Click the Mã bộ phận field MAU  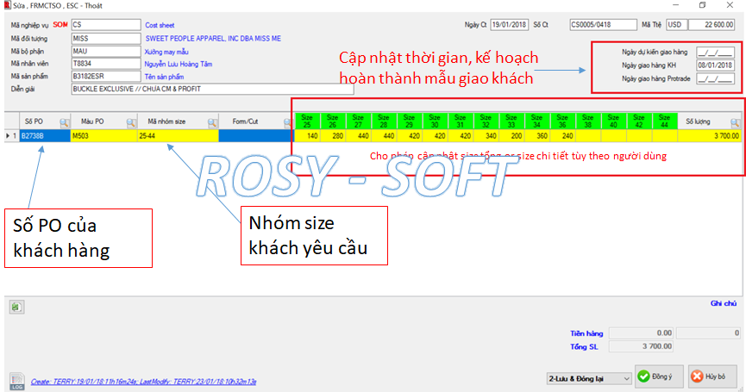pos(106,51)
